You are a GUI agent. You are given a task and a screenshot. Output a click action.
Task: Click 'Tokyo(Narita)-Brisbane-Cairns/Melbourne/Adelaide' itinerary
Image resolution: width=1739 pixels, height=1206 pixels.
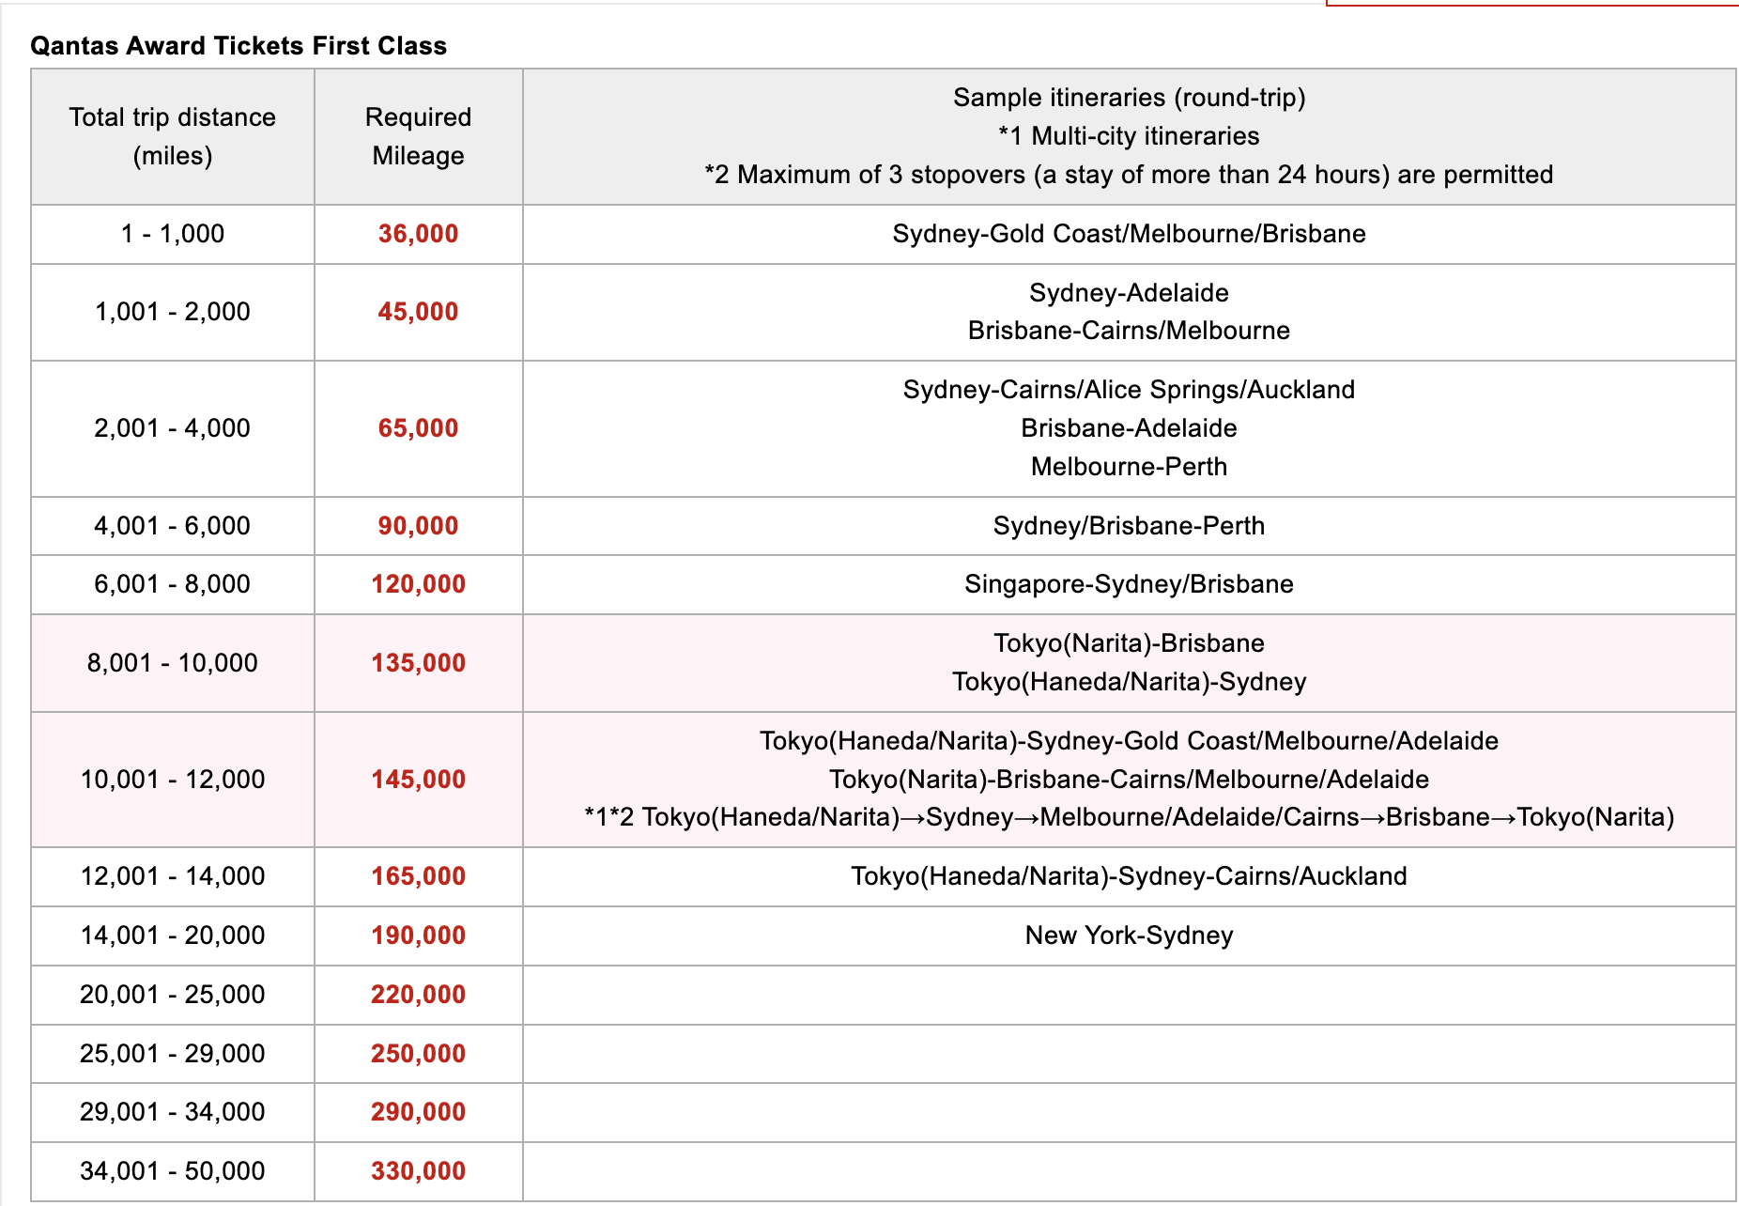pos(1130,780)
